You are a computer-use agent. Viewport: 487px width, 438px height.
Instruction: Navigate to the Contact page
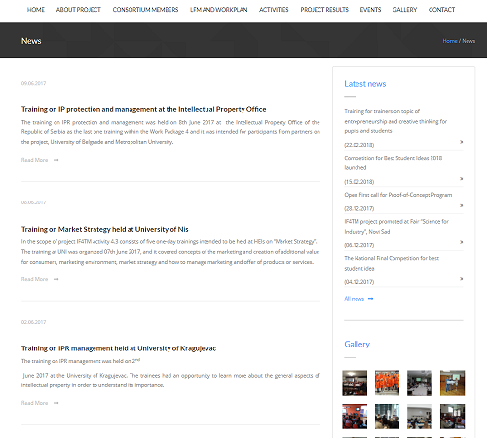point(441,10)
